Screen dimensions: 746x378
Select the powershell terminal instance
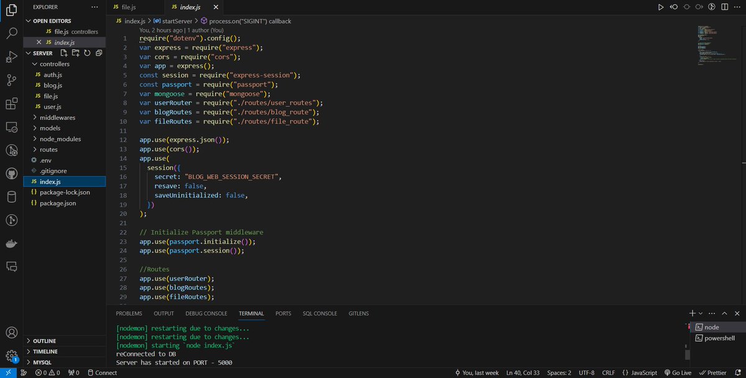click(717, 338)
